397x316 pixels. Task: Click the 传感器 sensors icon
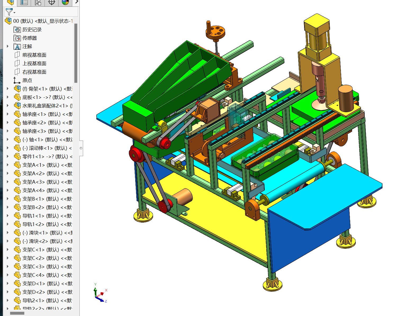point(17,38)
